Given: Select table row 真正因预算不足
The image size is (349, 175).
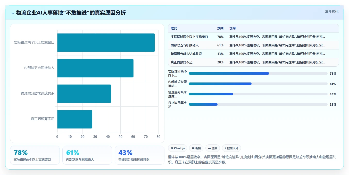Looking at the screenshot, I should pos(253,62).
